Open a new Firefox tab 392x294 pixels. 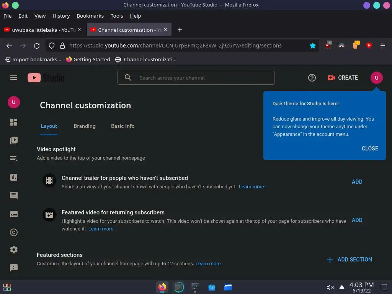tap(180, 30)
